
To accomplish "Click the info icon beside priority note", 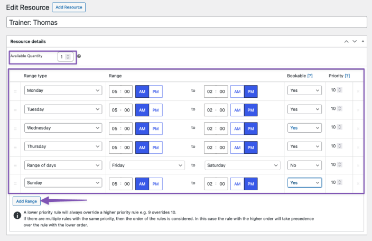I will tap(17, 216).
